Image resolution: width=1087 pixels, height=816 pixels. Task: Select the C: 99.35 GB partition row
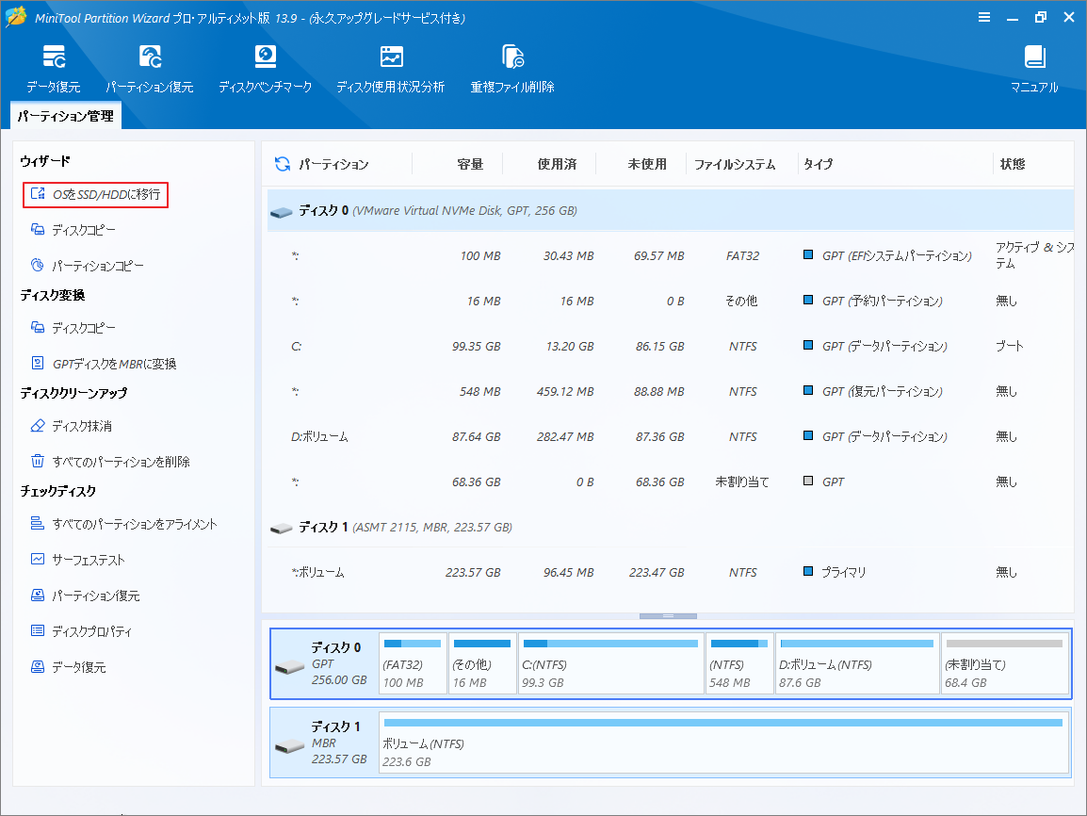[671, 346]
